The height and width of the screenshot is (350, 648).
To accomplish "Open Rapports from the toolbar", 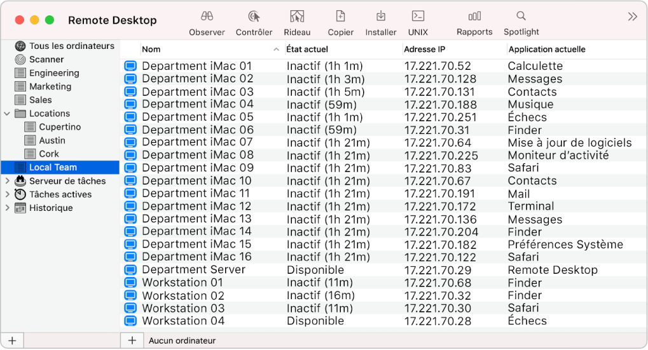I will pos(474,17).
